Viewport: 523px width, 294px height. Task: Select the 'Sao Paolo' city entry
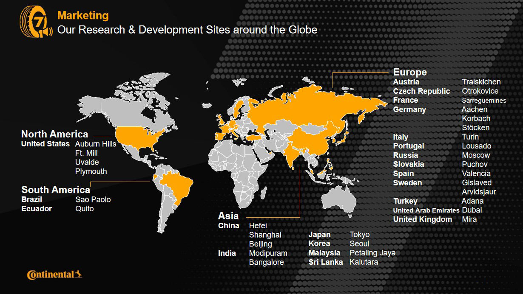tap(93, 199)
